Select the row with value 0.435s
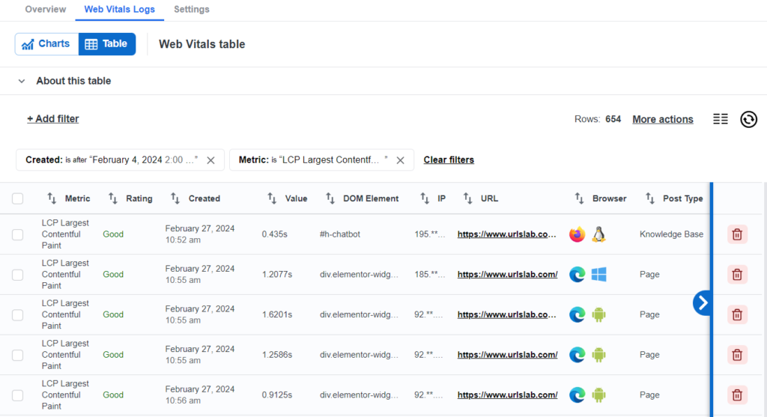Screen dimensions: 767x417 [x=18, y=234]
